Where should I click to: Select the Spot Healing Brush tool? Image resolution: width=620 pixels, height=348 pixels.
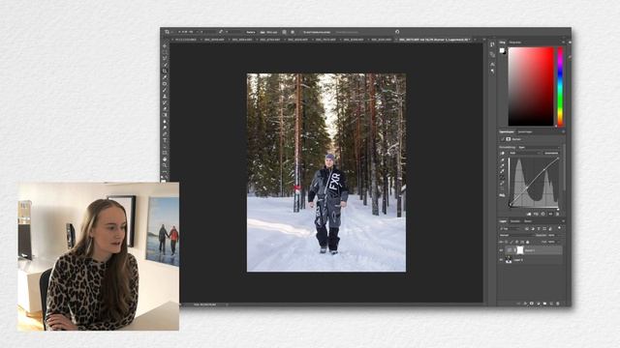(x=165, y=84)
